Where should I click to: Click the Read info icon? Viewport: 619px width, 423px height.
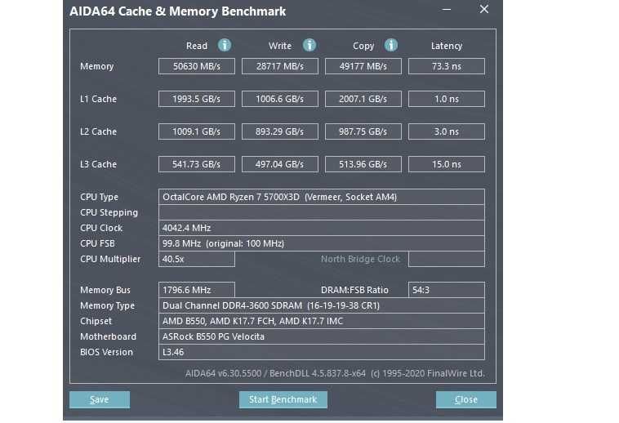[x=225, y=46]
